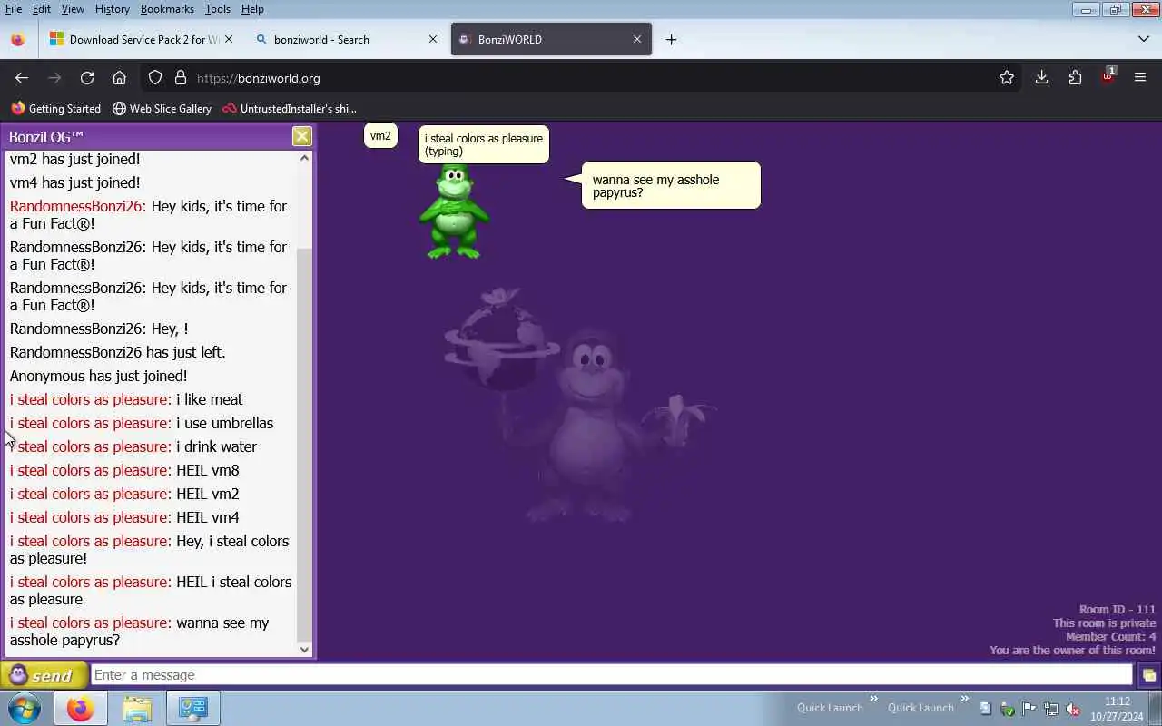Open the History menu
Screen dimensions: 1162x726
(x=112, y=9)
